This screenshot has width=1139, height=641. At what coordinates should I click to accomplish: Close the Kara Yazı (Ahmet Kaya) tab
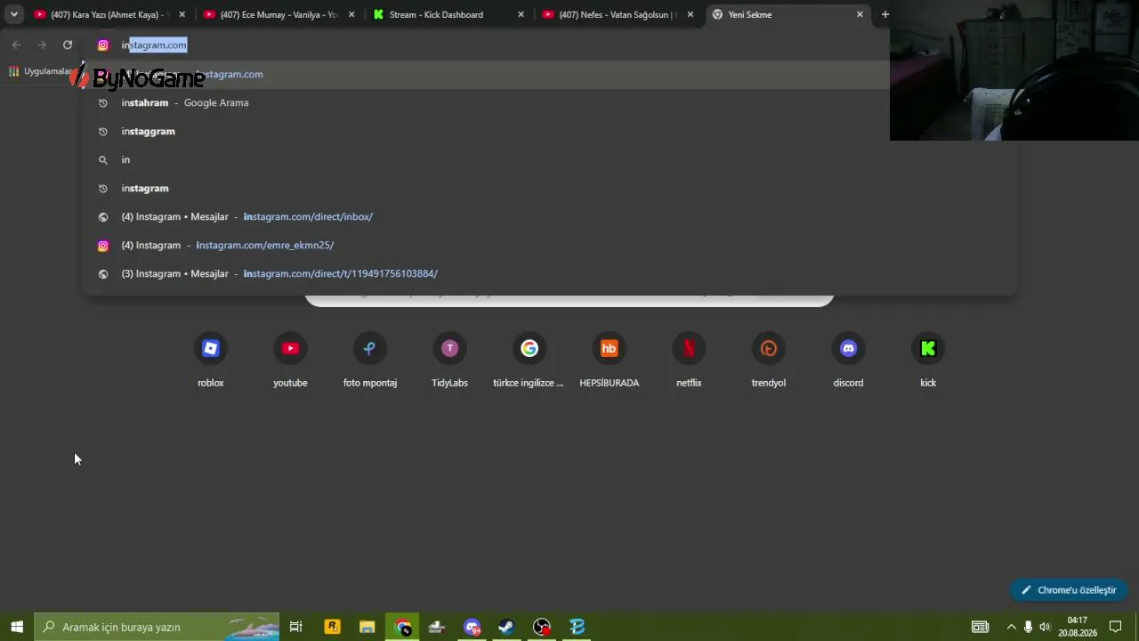tap(182, 14)
